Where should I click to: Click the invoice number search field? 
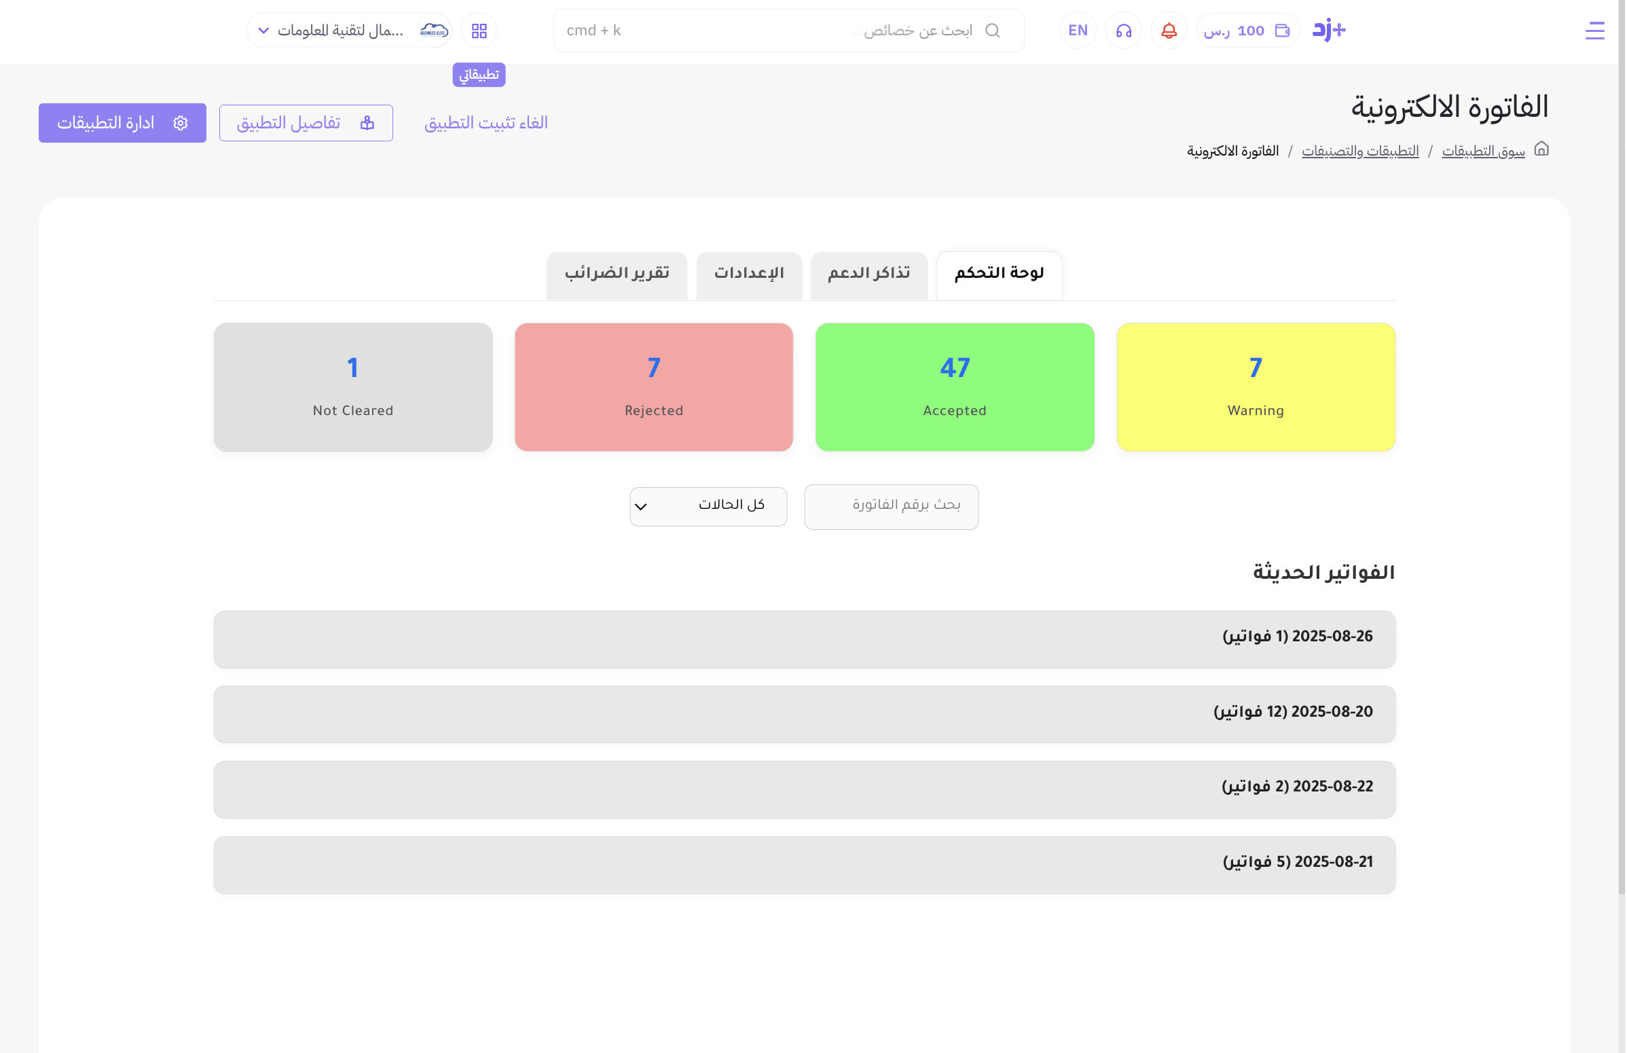[x=891, y=507]
